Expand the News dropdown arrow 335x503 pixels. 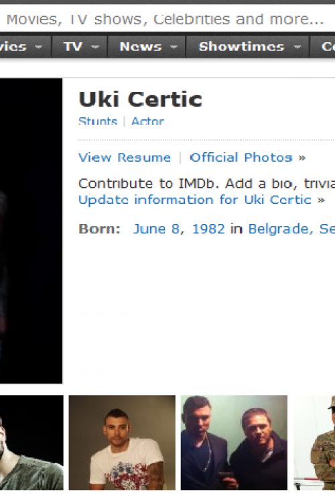tap(174, 47)
